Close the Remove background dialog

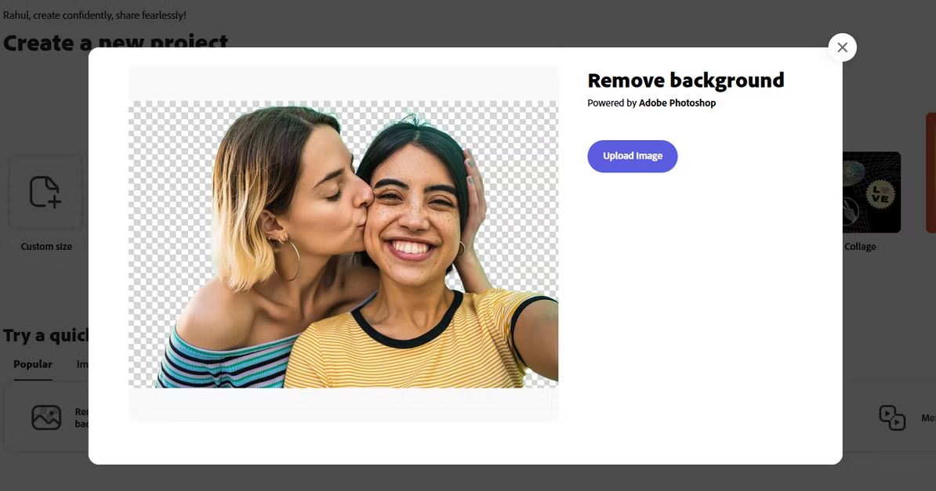[x=842, y=47]
